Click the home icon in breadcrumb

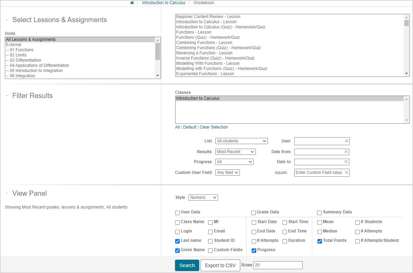point(132,3)
